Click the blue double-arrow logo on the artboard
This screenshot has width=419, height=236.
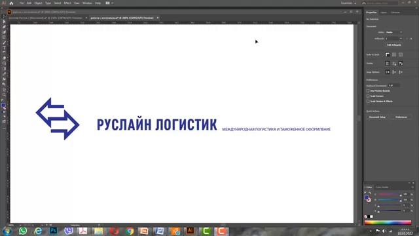click(x=58, y=119)
